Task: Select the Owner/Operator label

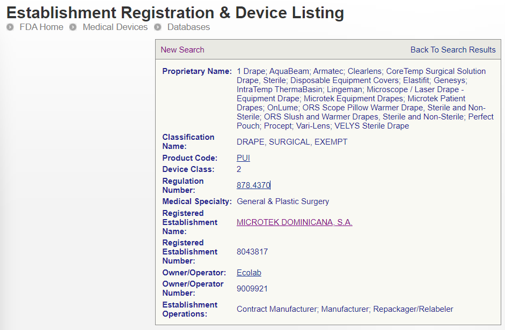Action: point(194,273)
